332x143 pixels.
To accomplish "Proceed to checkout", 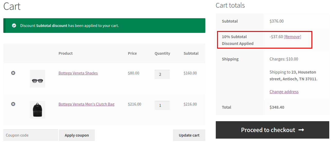I will click(x=268, y=130).
